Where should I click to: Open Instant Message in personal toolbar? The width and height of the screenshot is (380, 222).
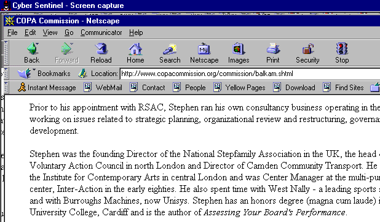(47, 87)
